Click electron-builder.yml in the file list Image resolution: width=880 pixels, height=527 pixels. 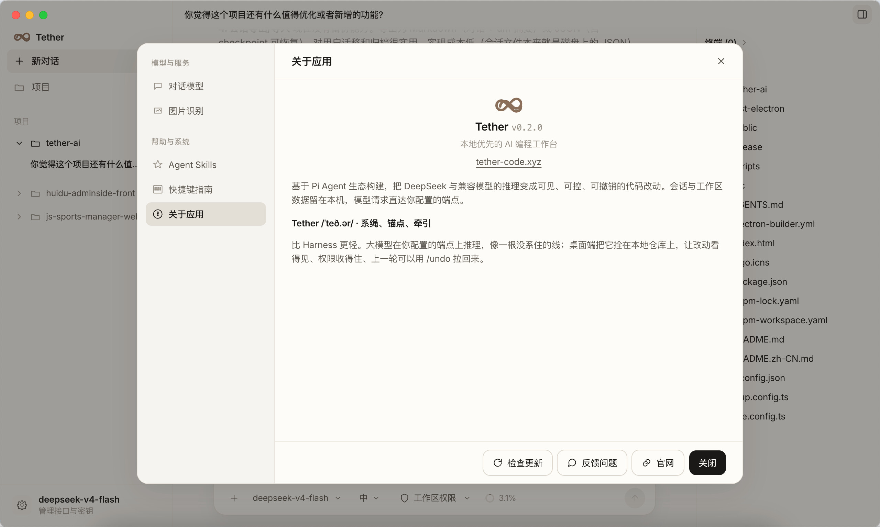coord(779,224)
